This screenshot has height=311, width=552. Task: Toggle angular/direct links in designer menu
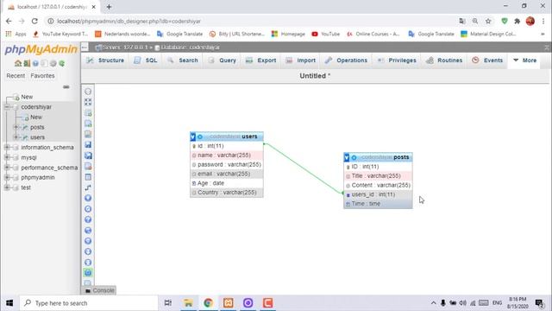(88, 231)
